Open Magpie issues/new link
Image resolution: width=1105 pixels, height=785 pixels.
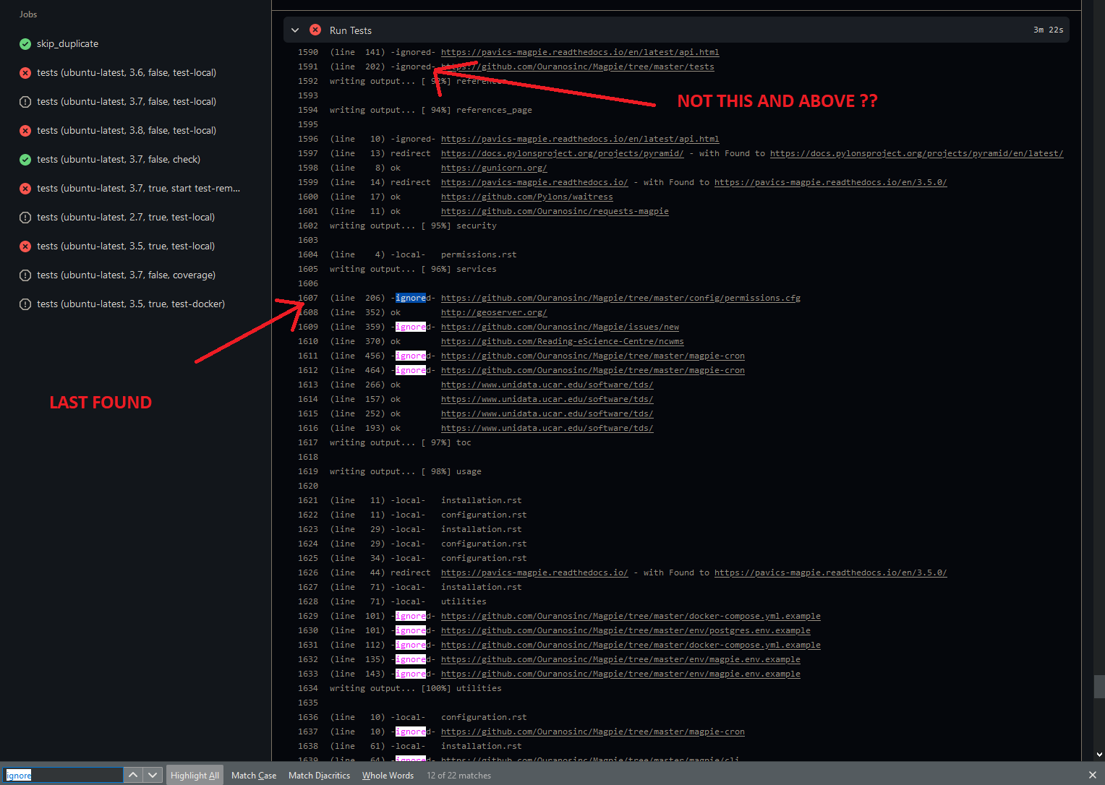(x=560, y=327)
